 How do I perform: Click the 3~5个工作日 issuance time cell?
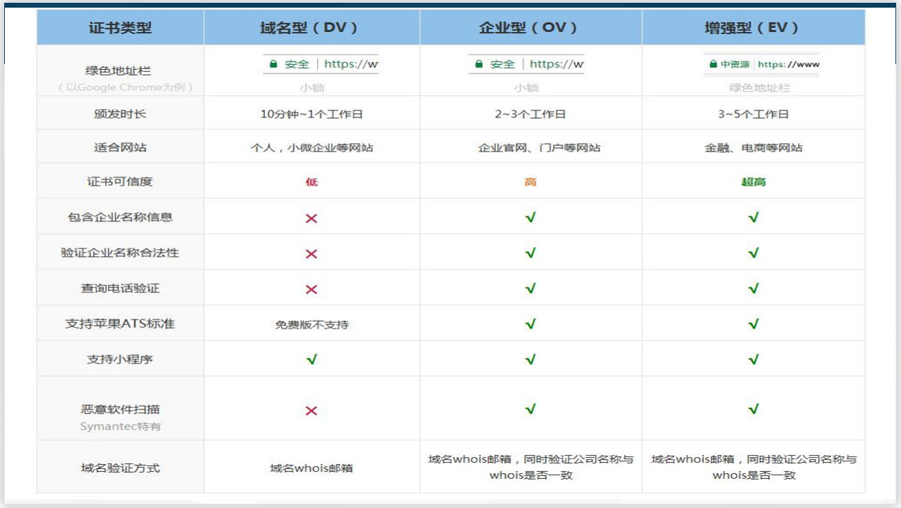pyautogui.click(x=753, y=114)
